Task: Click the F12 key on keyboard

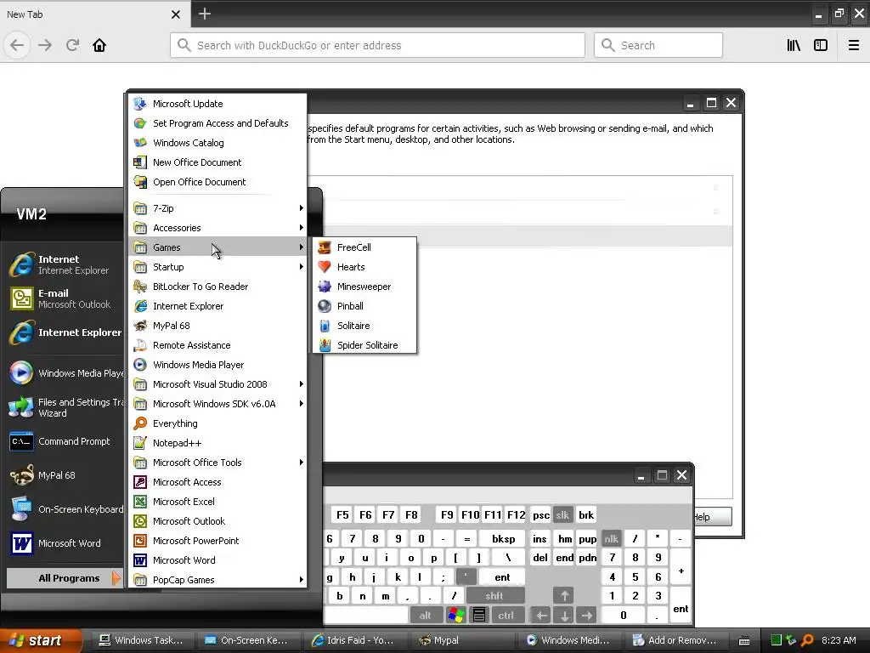Action: click(x=516, y=514)
